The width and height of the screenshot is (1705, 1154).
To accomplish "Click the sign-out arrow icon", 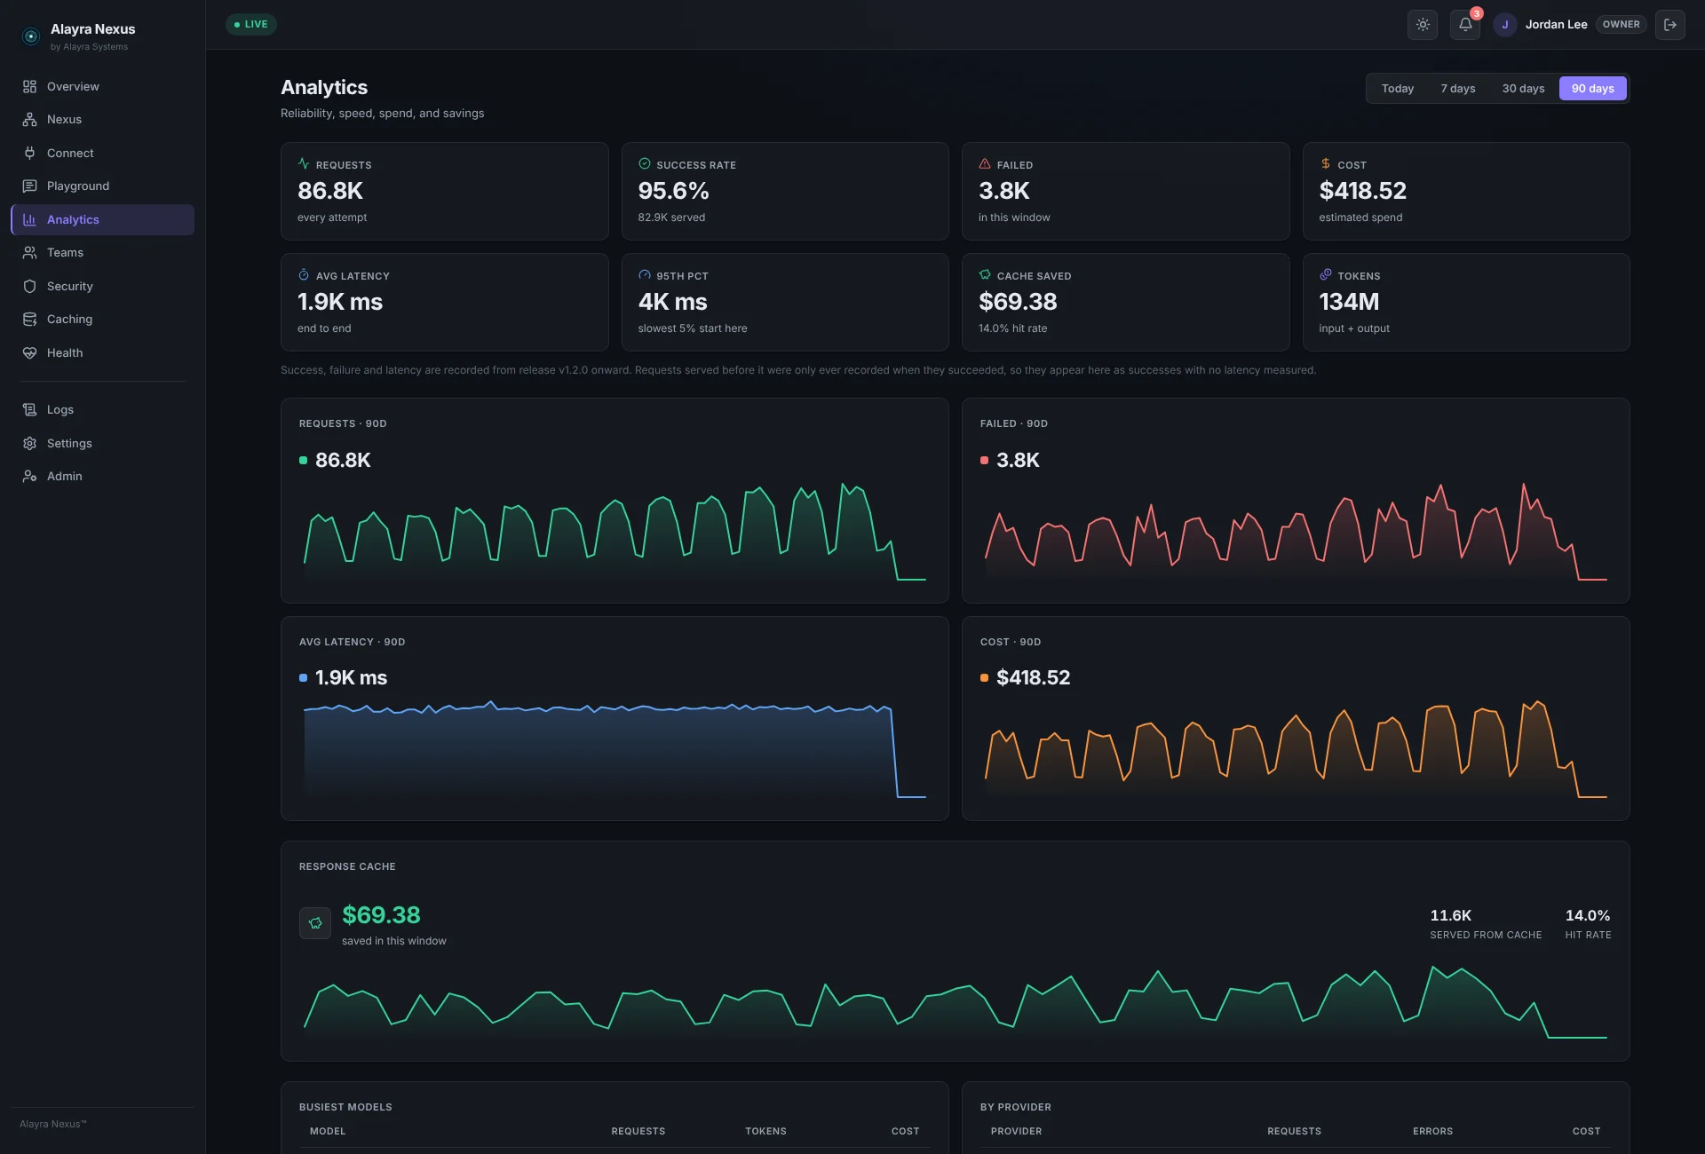I will pyautogui.click(x=1670, y=25).
